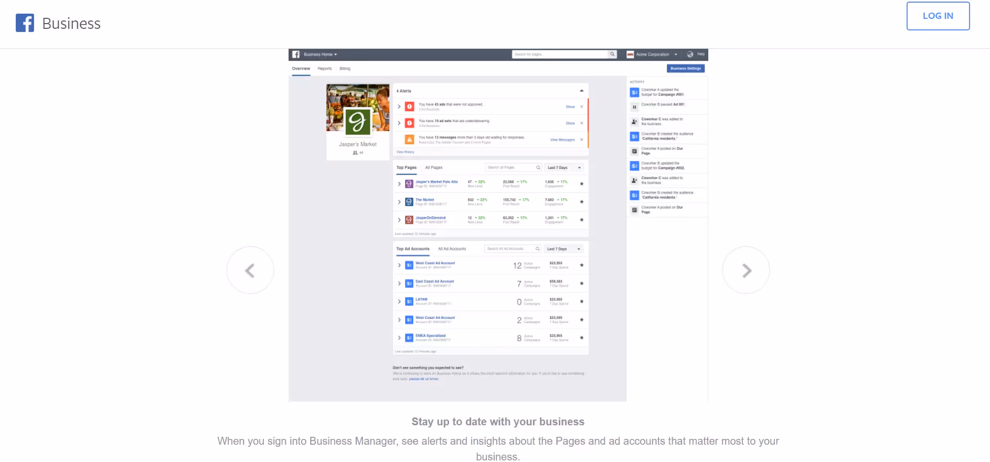The width and height of the screenshot is (990, 462).
Task: Switch to the Reports tab
Action: click(x=325, y=69)
